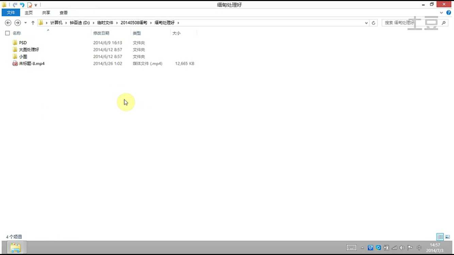Expand the arrow after 缅甸处理好 in breadcrumb
The width and height of the screenshot is (454, 255).
coord(178,23)
